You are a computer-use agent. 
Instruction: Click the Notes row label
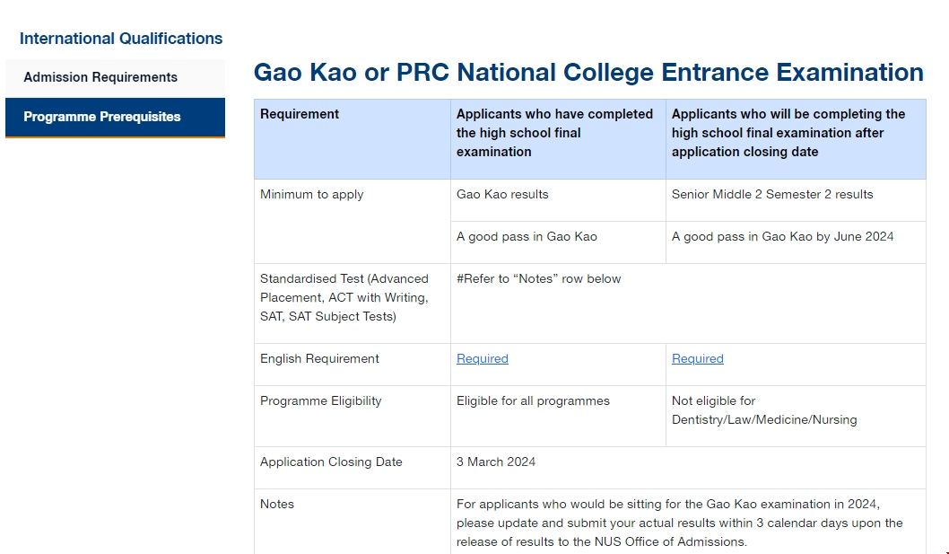point(277,504)
